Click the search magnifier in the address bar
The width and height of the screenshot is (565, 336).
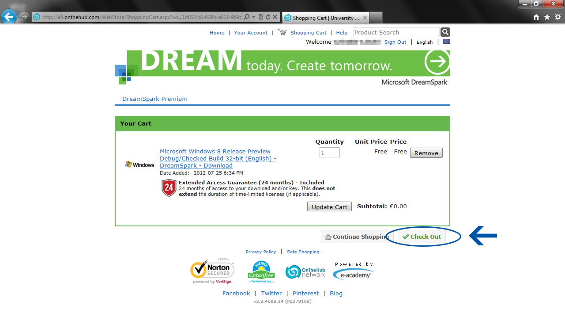(247, 17)
